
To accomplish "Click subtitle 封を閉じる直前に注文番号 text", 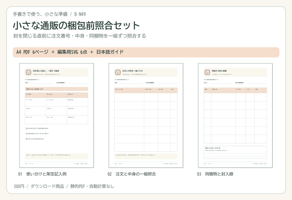I will pyautogui.click(x=80, y=36).
